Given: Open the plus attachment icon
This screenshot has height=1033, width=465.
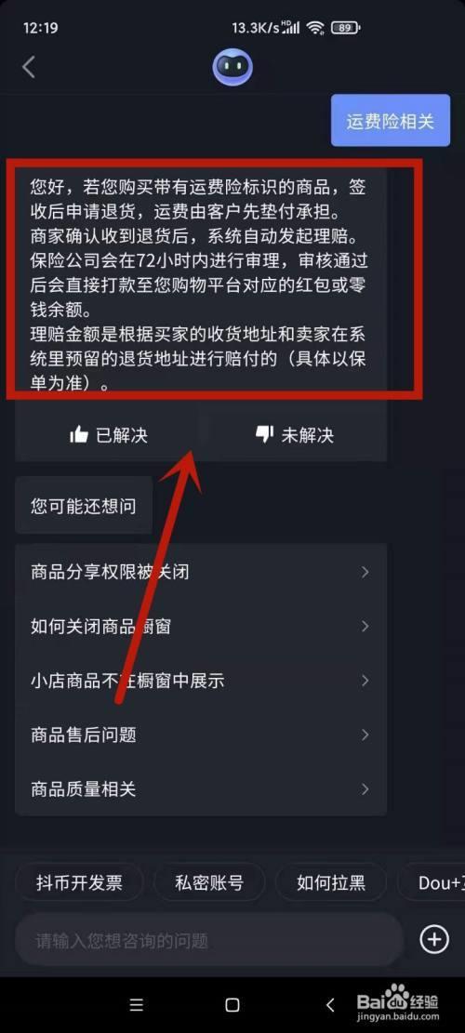Looking at the screenshot, I should (x=434, y=939).
